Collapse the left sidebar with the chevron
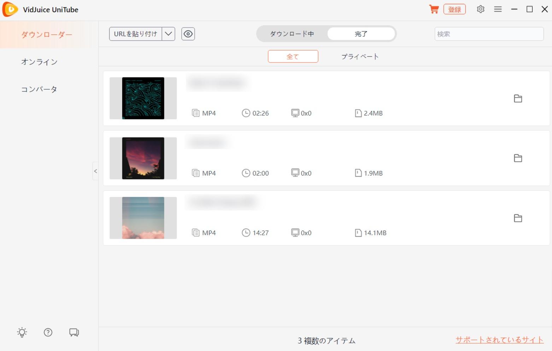The image size is (552, 351). (95, 171)
